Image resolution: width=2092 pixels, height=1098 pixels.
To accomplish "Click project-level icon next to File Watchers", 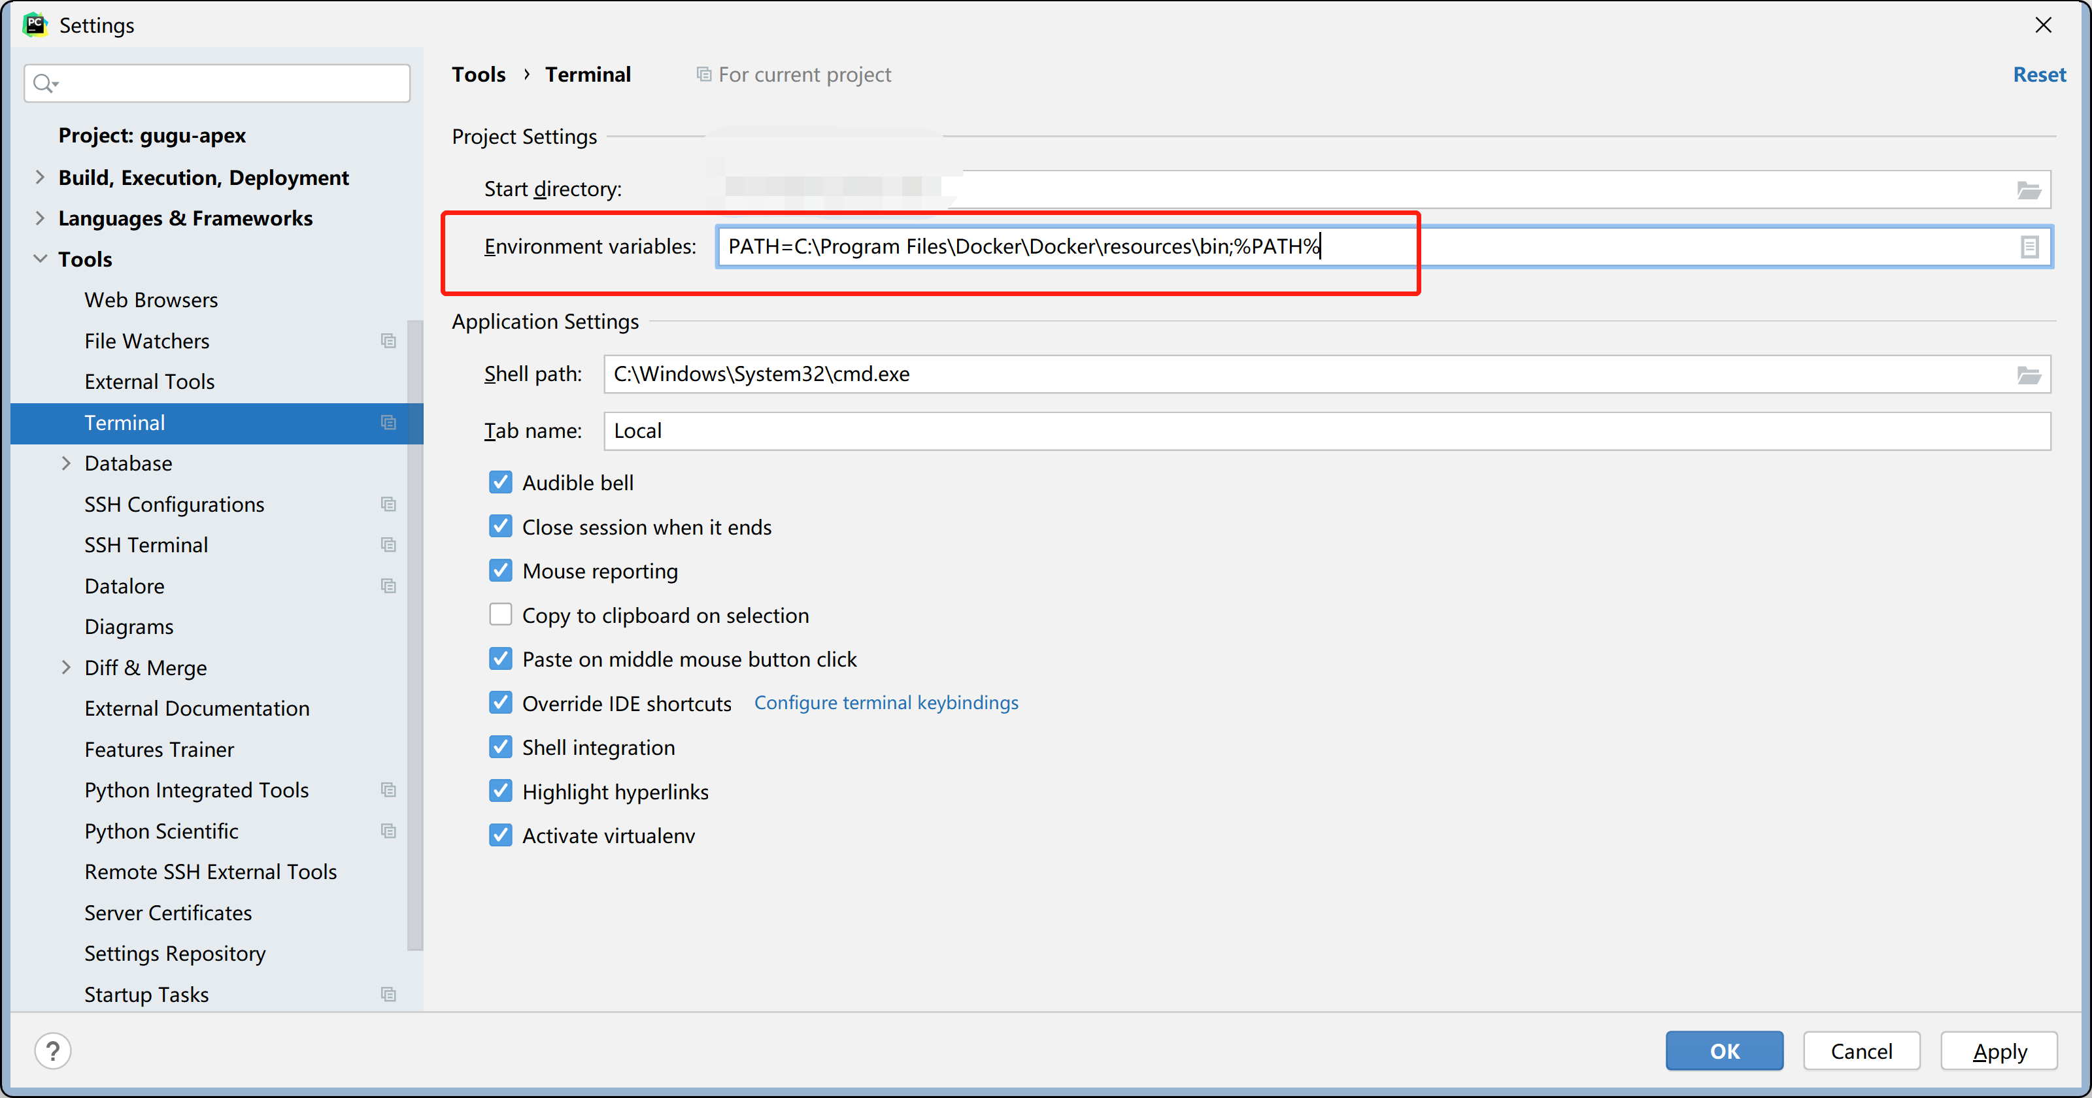I will 388,341.
